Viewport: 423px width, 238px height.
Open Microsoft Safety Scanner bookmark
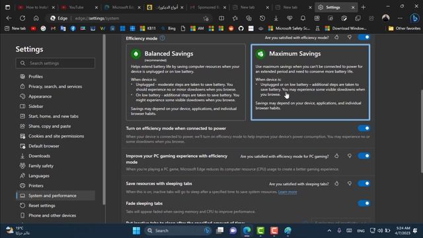coord(289,28)
